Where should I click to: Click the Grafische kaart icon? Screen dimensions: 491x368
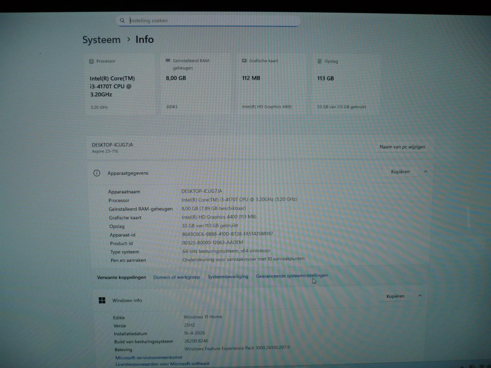point(244,61)
